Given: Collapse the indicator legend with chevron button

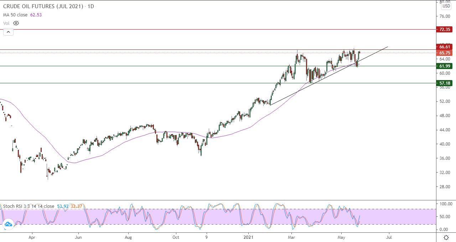Looking at the screenshot, I should (8, 32).
